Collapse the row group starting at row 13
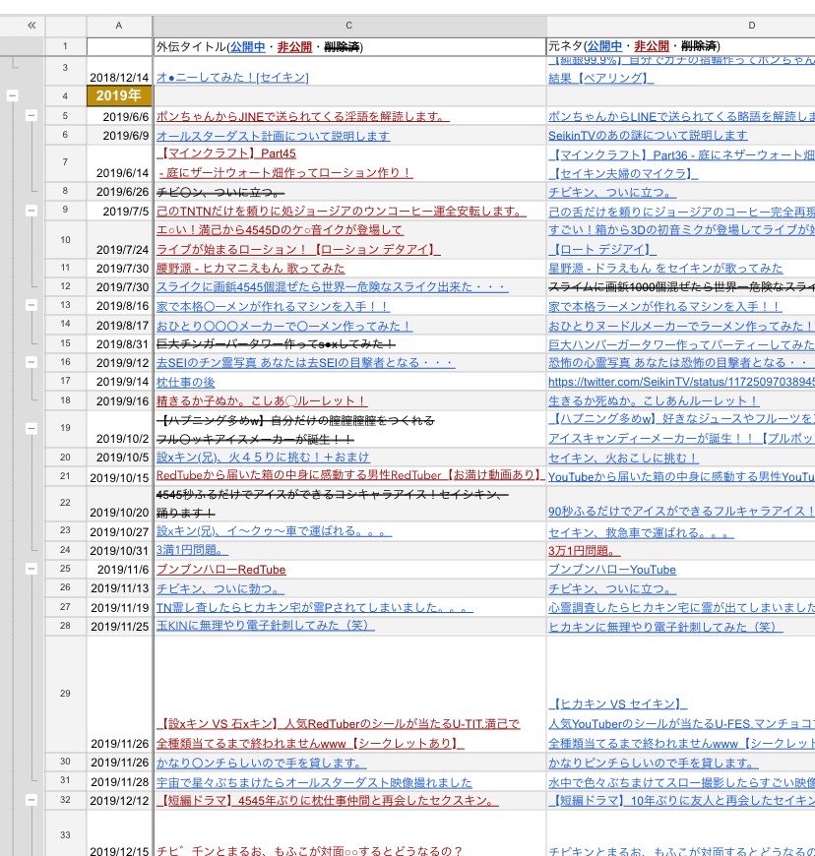The height and width of the screenshot is (856, 815). point(31,305)
